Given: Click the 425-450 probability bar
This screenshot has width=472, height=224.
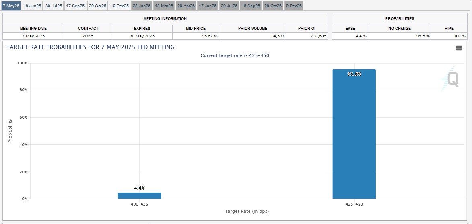Looking at the screenshot, I should click(x=354, y=134).
